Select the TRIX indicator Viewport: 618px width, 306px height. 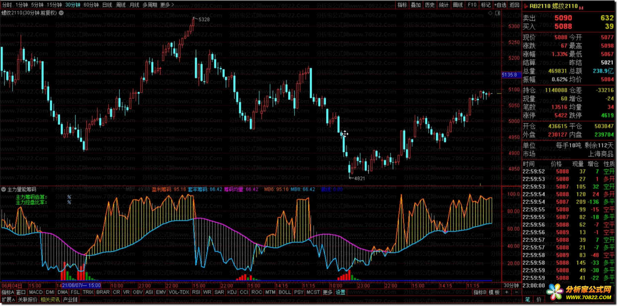pyautogui.click(x=88, y=292)
